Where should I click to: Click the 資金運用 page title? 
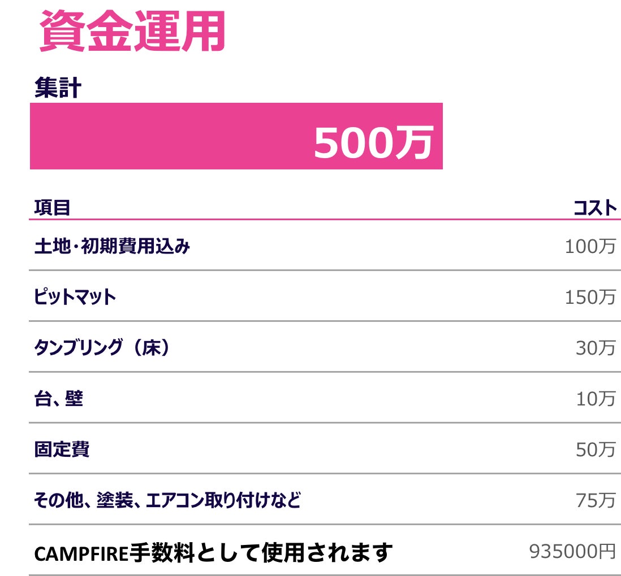pyautogui.click(x=132, y=32)
